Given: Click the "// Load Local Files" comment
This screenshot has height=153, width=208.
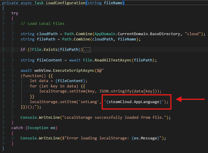Looking at the screenshot, I should pyautogui.click(x=42, y=24).
